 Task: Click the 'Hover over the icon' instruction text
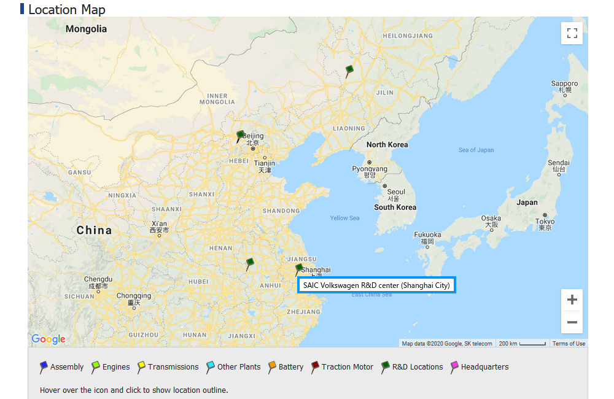134,390
